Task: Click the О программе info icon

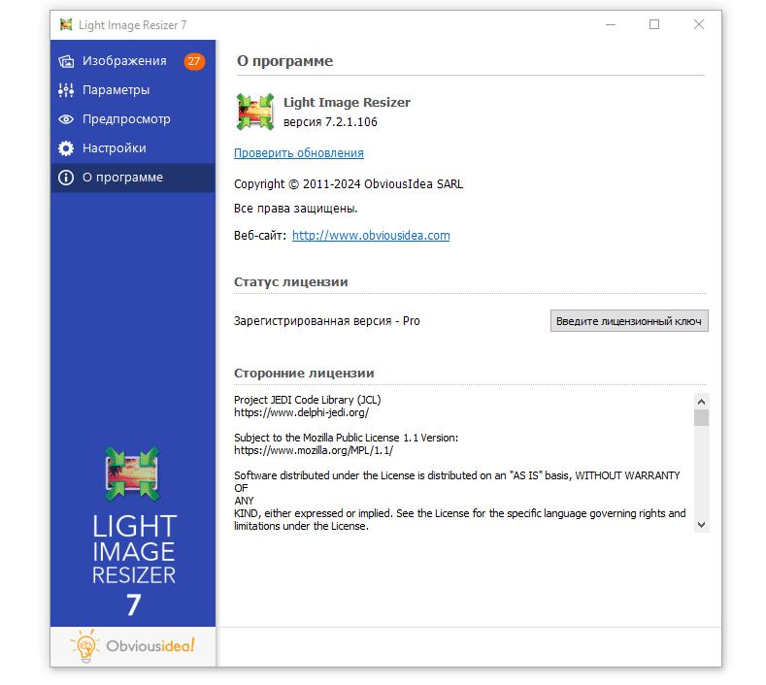Action: coord(66,178)
